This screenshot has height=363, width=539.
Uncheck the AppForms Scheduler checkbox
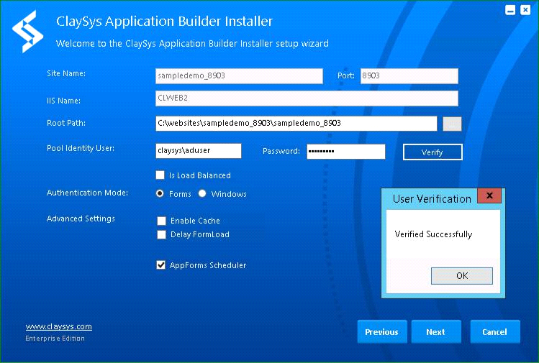(161, 265)
